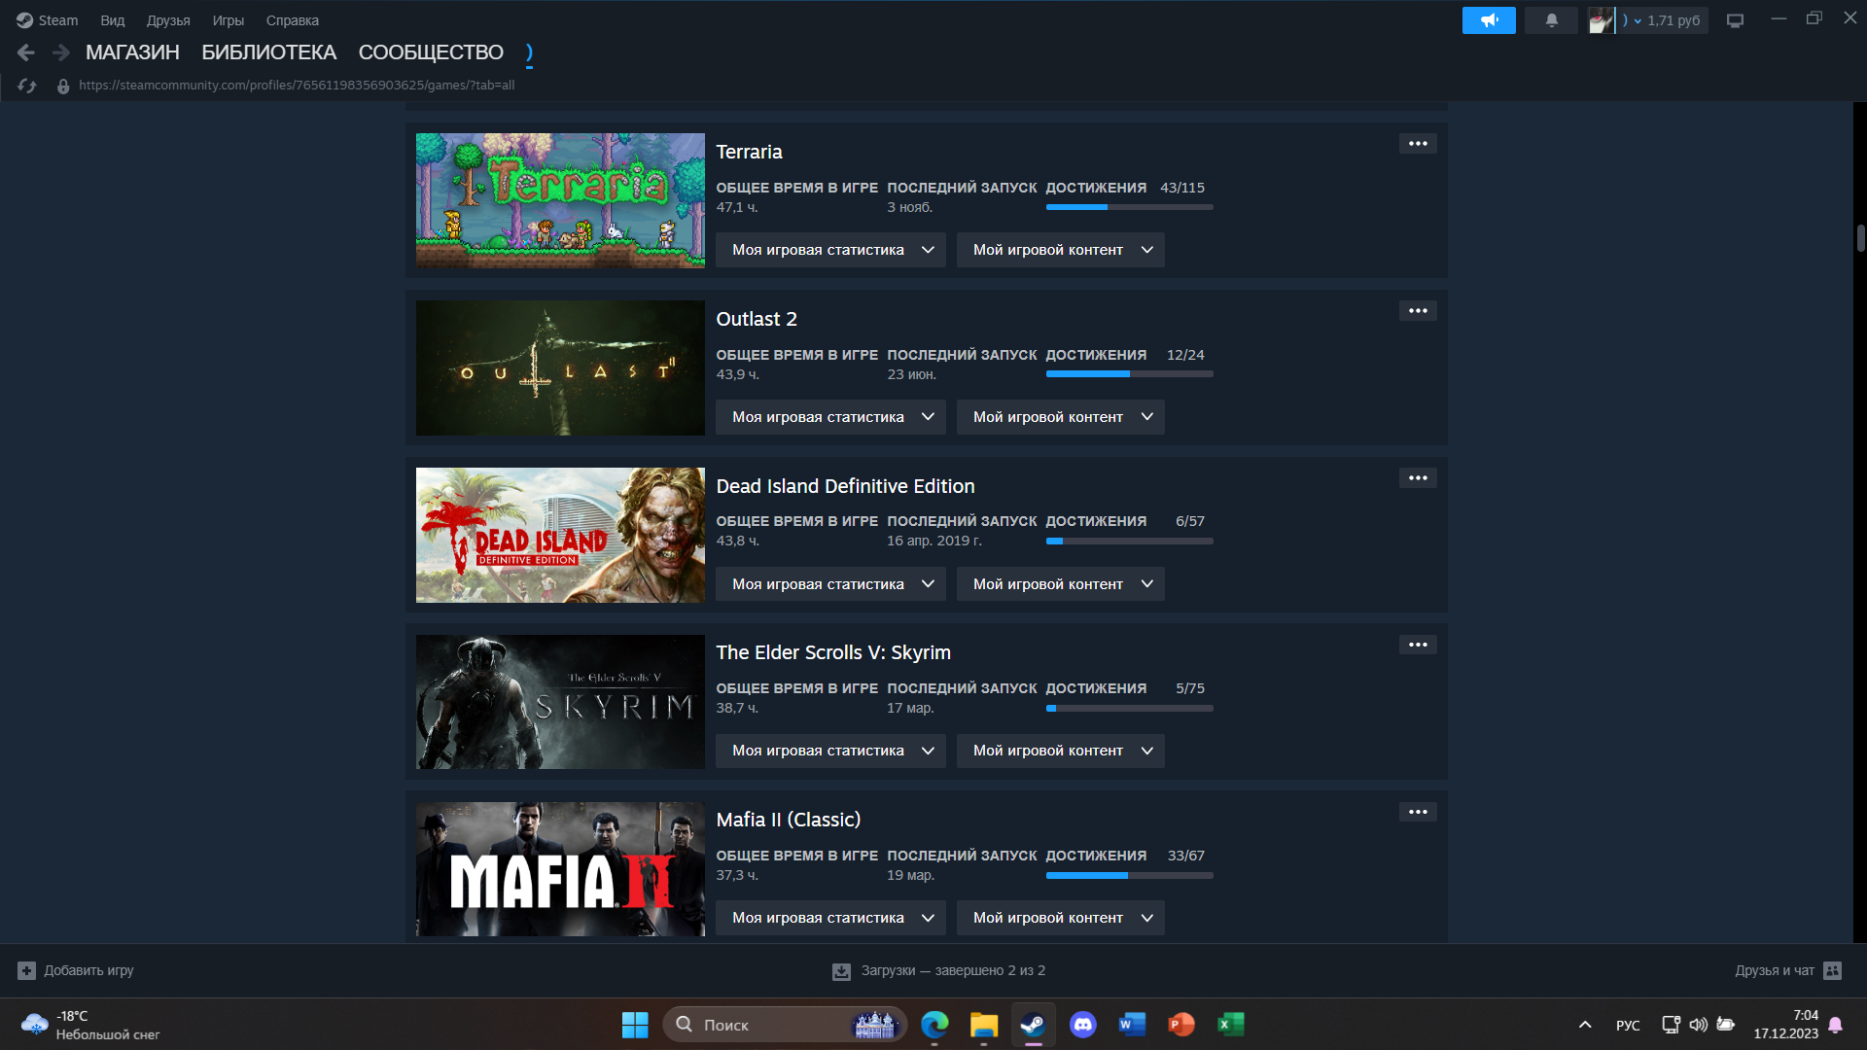This screenshot has width=1867, height=1050.
Task: Open the Dead Island Definitive Edition title link
Action: click(x=845, y=486)
